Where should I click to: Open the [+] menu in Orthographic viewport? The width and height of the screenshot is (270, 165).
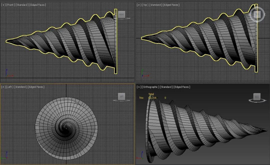[x=139, y=87]
